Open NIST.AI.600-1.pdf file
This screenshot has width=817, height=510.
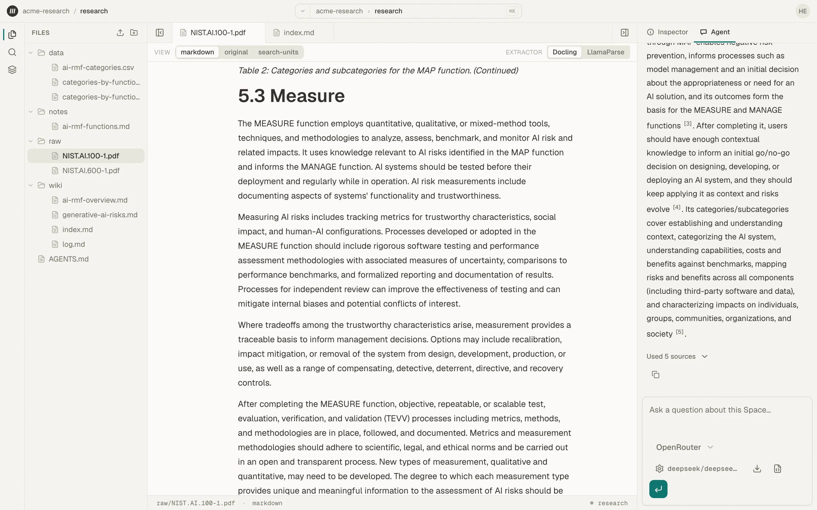(86, 171)
